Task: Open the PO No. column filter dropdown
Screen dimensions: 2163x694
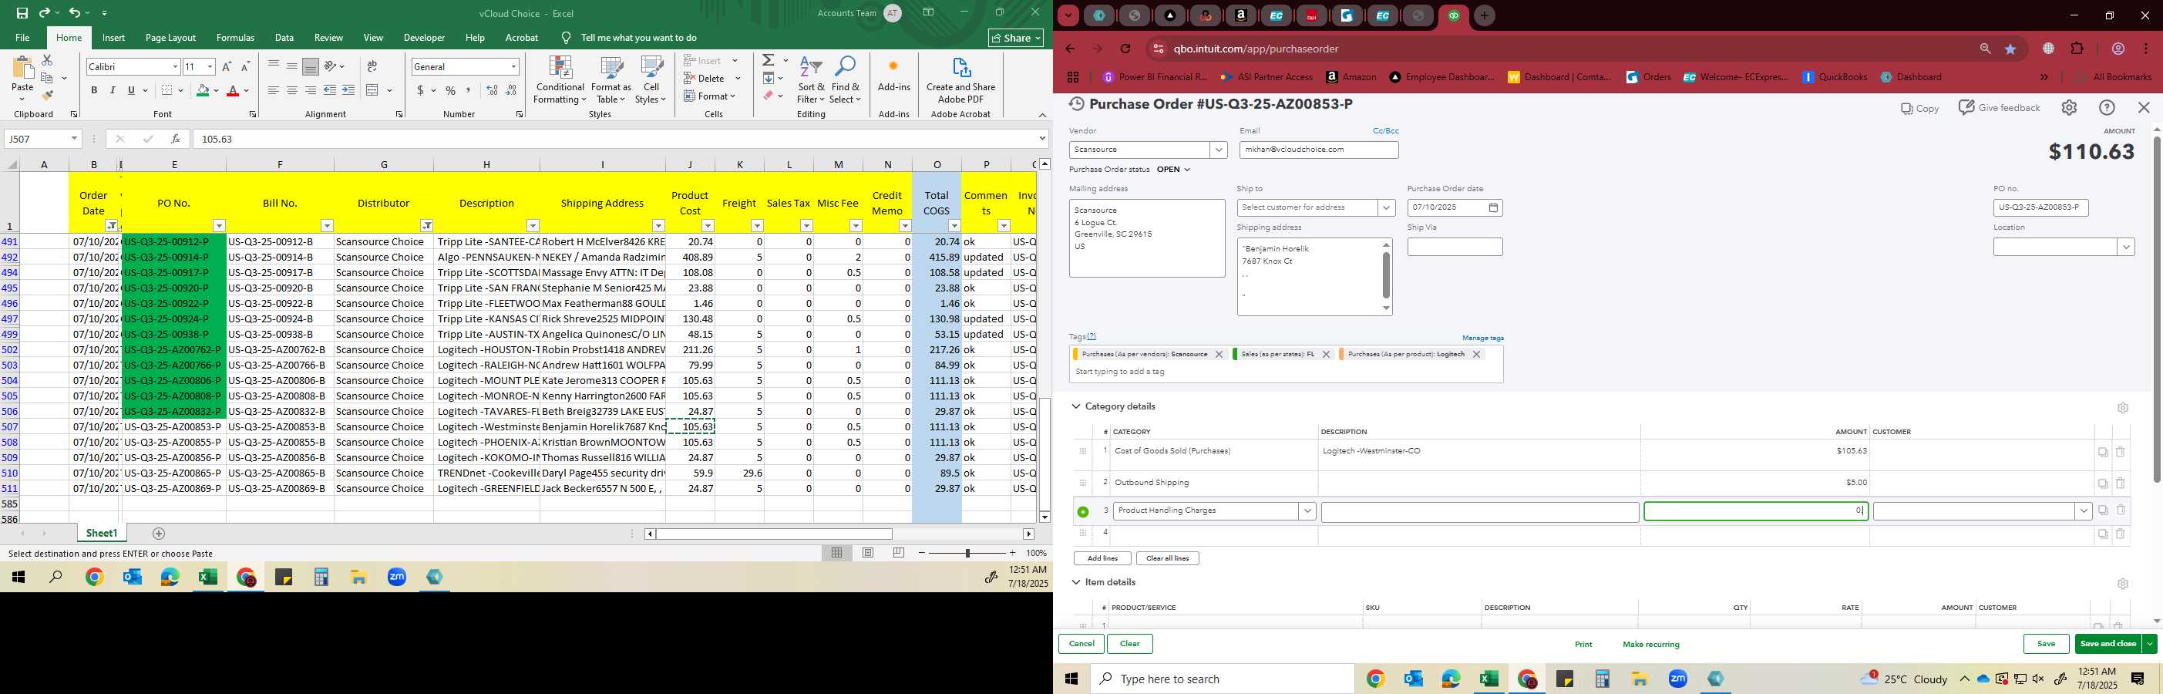Action: click(219, 225)
